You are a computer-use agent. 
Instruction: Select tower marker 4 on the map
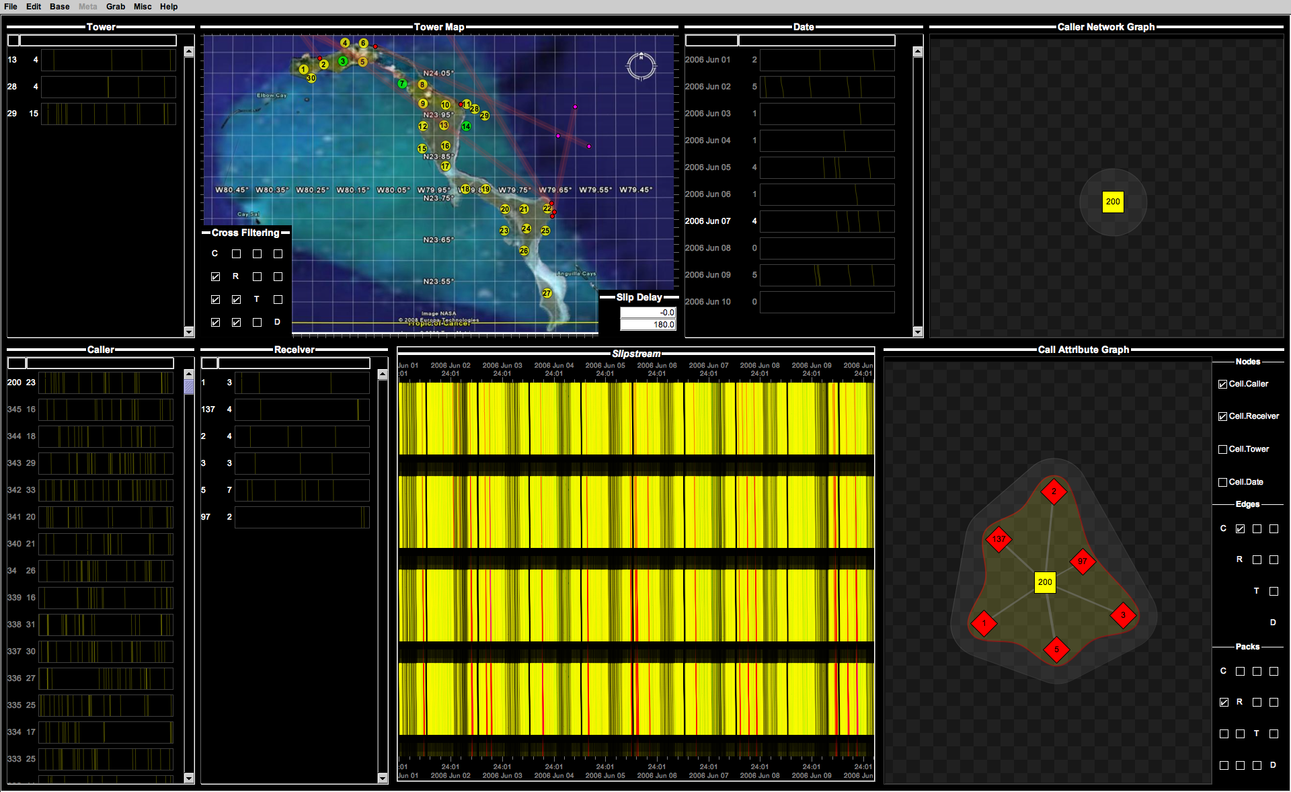pyautogui.click(x=345, y=43)
